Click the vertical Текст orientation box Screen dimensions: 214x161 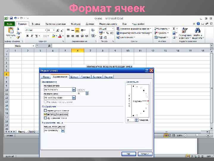point(129,101)
